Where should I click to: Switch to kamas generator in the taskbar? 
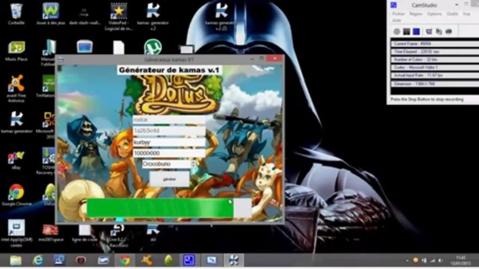[234, 260]
